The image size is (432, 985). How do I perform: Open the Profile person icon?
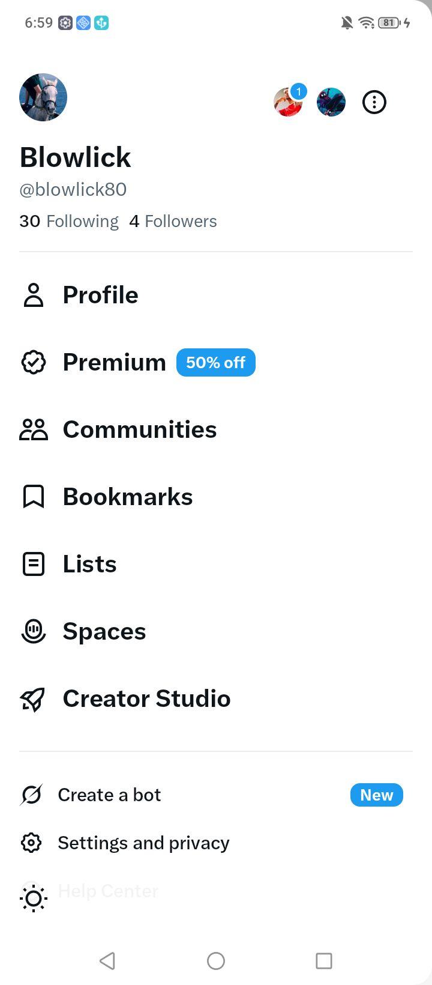click(x=34, y=295)
